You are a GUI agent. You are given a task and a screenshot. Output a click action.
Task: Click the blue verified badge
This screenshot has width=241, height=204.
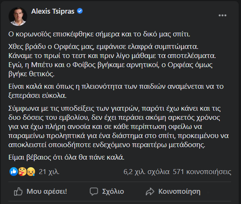click(80, 11)
